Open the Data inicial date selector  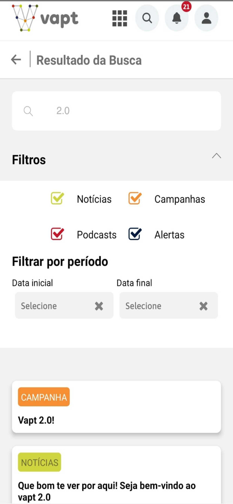pyautogui.click(x=50, y=305)
